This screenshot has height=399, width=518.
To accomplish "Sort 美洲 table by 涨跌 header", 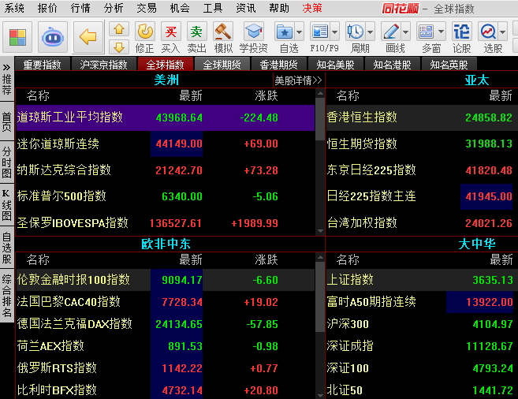I will [x=266, y=95].
